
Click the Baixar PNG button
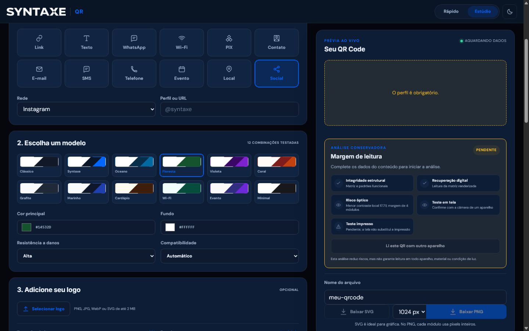466,312
